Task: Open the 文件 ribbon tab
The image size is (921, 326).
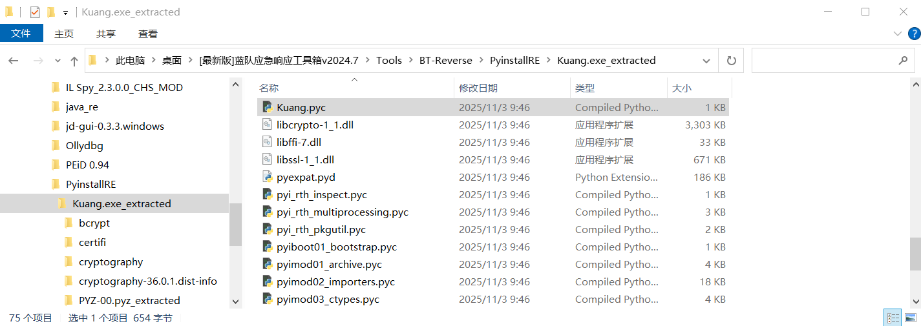Action: coord(21,34)
